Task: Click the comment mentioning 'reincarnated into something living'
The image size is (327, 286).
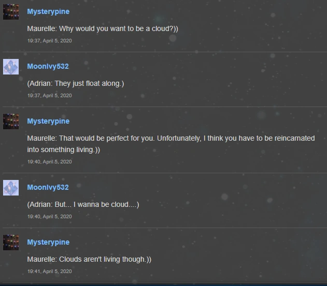Action: (x=171, y=144)
